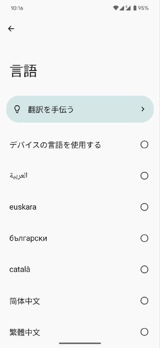Viewport: 160px width, 348px height.
Task: Tap the roaming signal strength icon
Action: coord(128,8)
